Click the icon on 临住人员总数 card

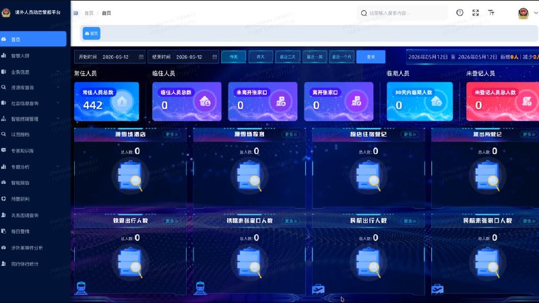point(205,102)
